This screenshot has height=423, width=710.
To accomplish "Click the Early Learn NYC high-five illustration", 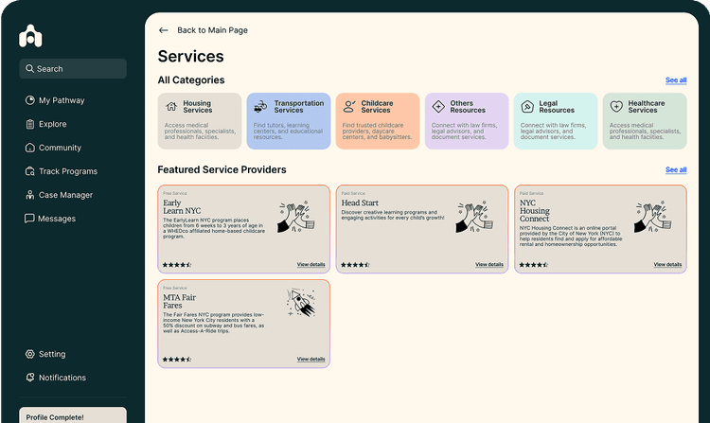I will tap(296, 217).
